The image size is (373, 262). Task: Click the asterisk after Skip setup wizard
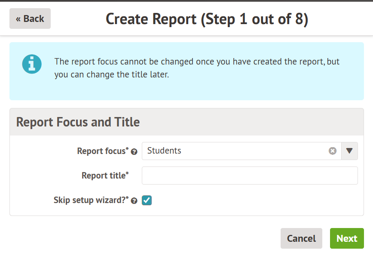(127, 198)
